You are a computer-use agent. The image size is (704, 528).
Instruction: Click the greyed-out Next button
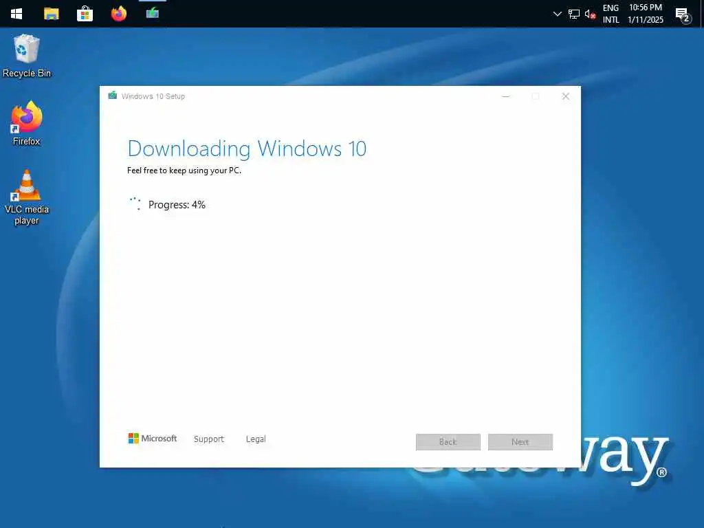520,442
